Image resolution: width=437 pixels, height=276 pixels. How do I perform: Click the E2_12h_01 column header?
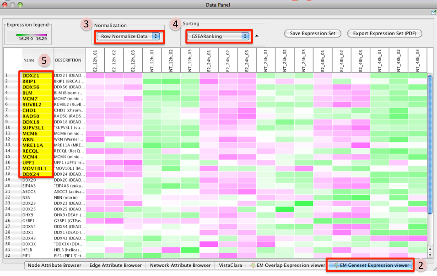pyautogui.click(x=95, y=60)
